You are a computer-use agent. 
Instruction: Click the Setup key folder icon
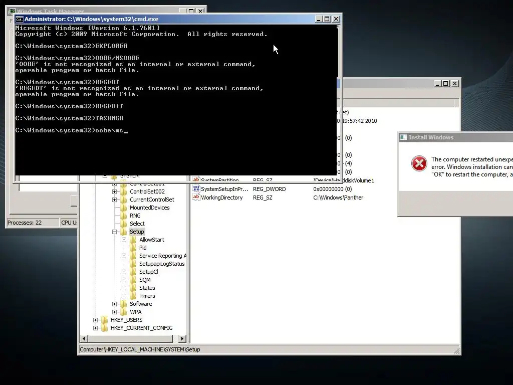tap(124, 232)
